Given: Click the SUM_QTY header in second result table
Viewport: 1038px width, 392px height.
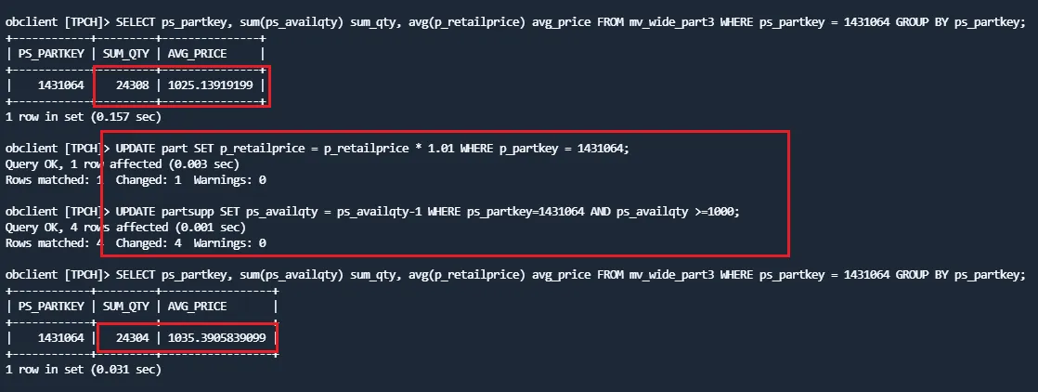Looking at the screenshot, I should 125,307.
